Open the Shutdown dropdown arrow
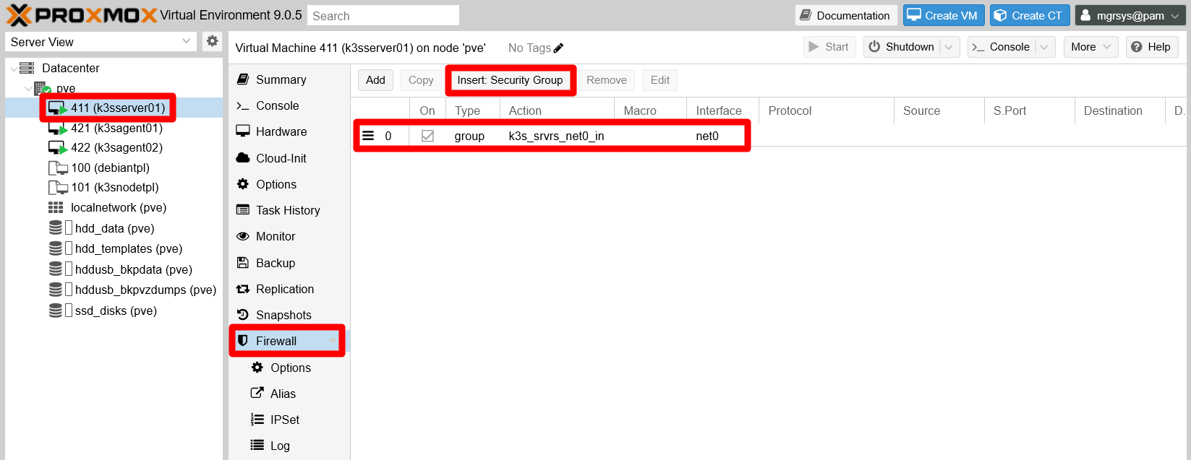Viewport: 1191px width, 460px height. (x=950, y=47)
